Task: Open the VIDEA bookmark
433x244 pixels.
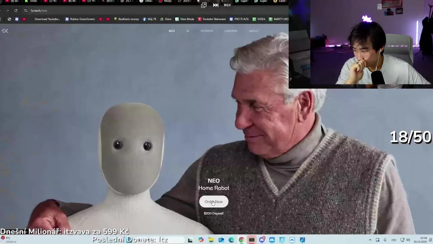Action: (259, 19)
